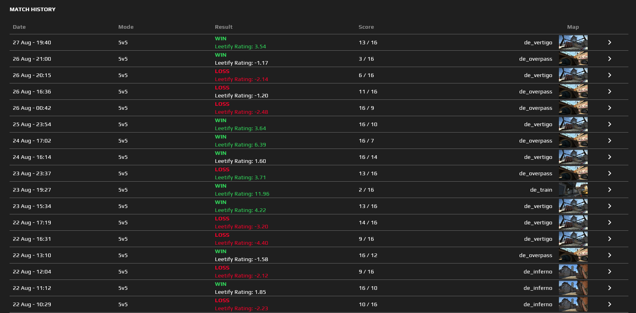Select 'Leetify Rating: -2.14' text
The width and height of the screenshot is (636, 313).
pos(241,79)
